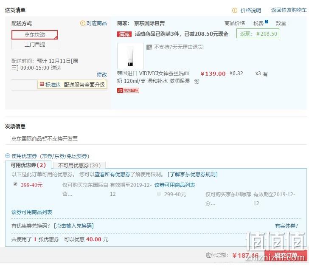Click the 对应商品 info icon
This screenshot has height=265, width=309.
pyautogui.click(x=83, y=23)
